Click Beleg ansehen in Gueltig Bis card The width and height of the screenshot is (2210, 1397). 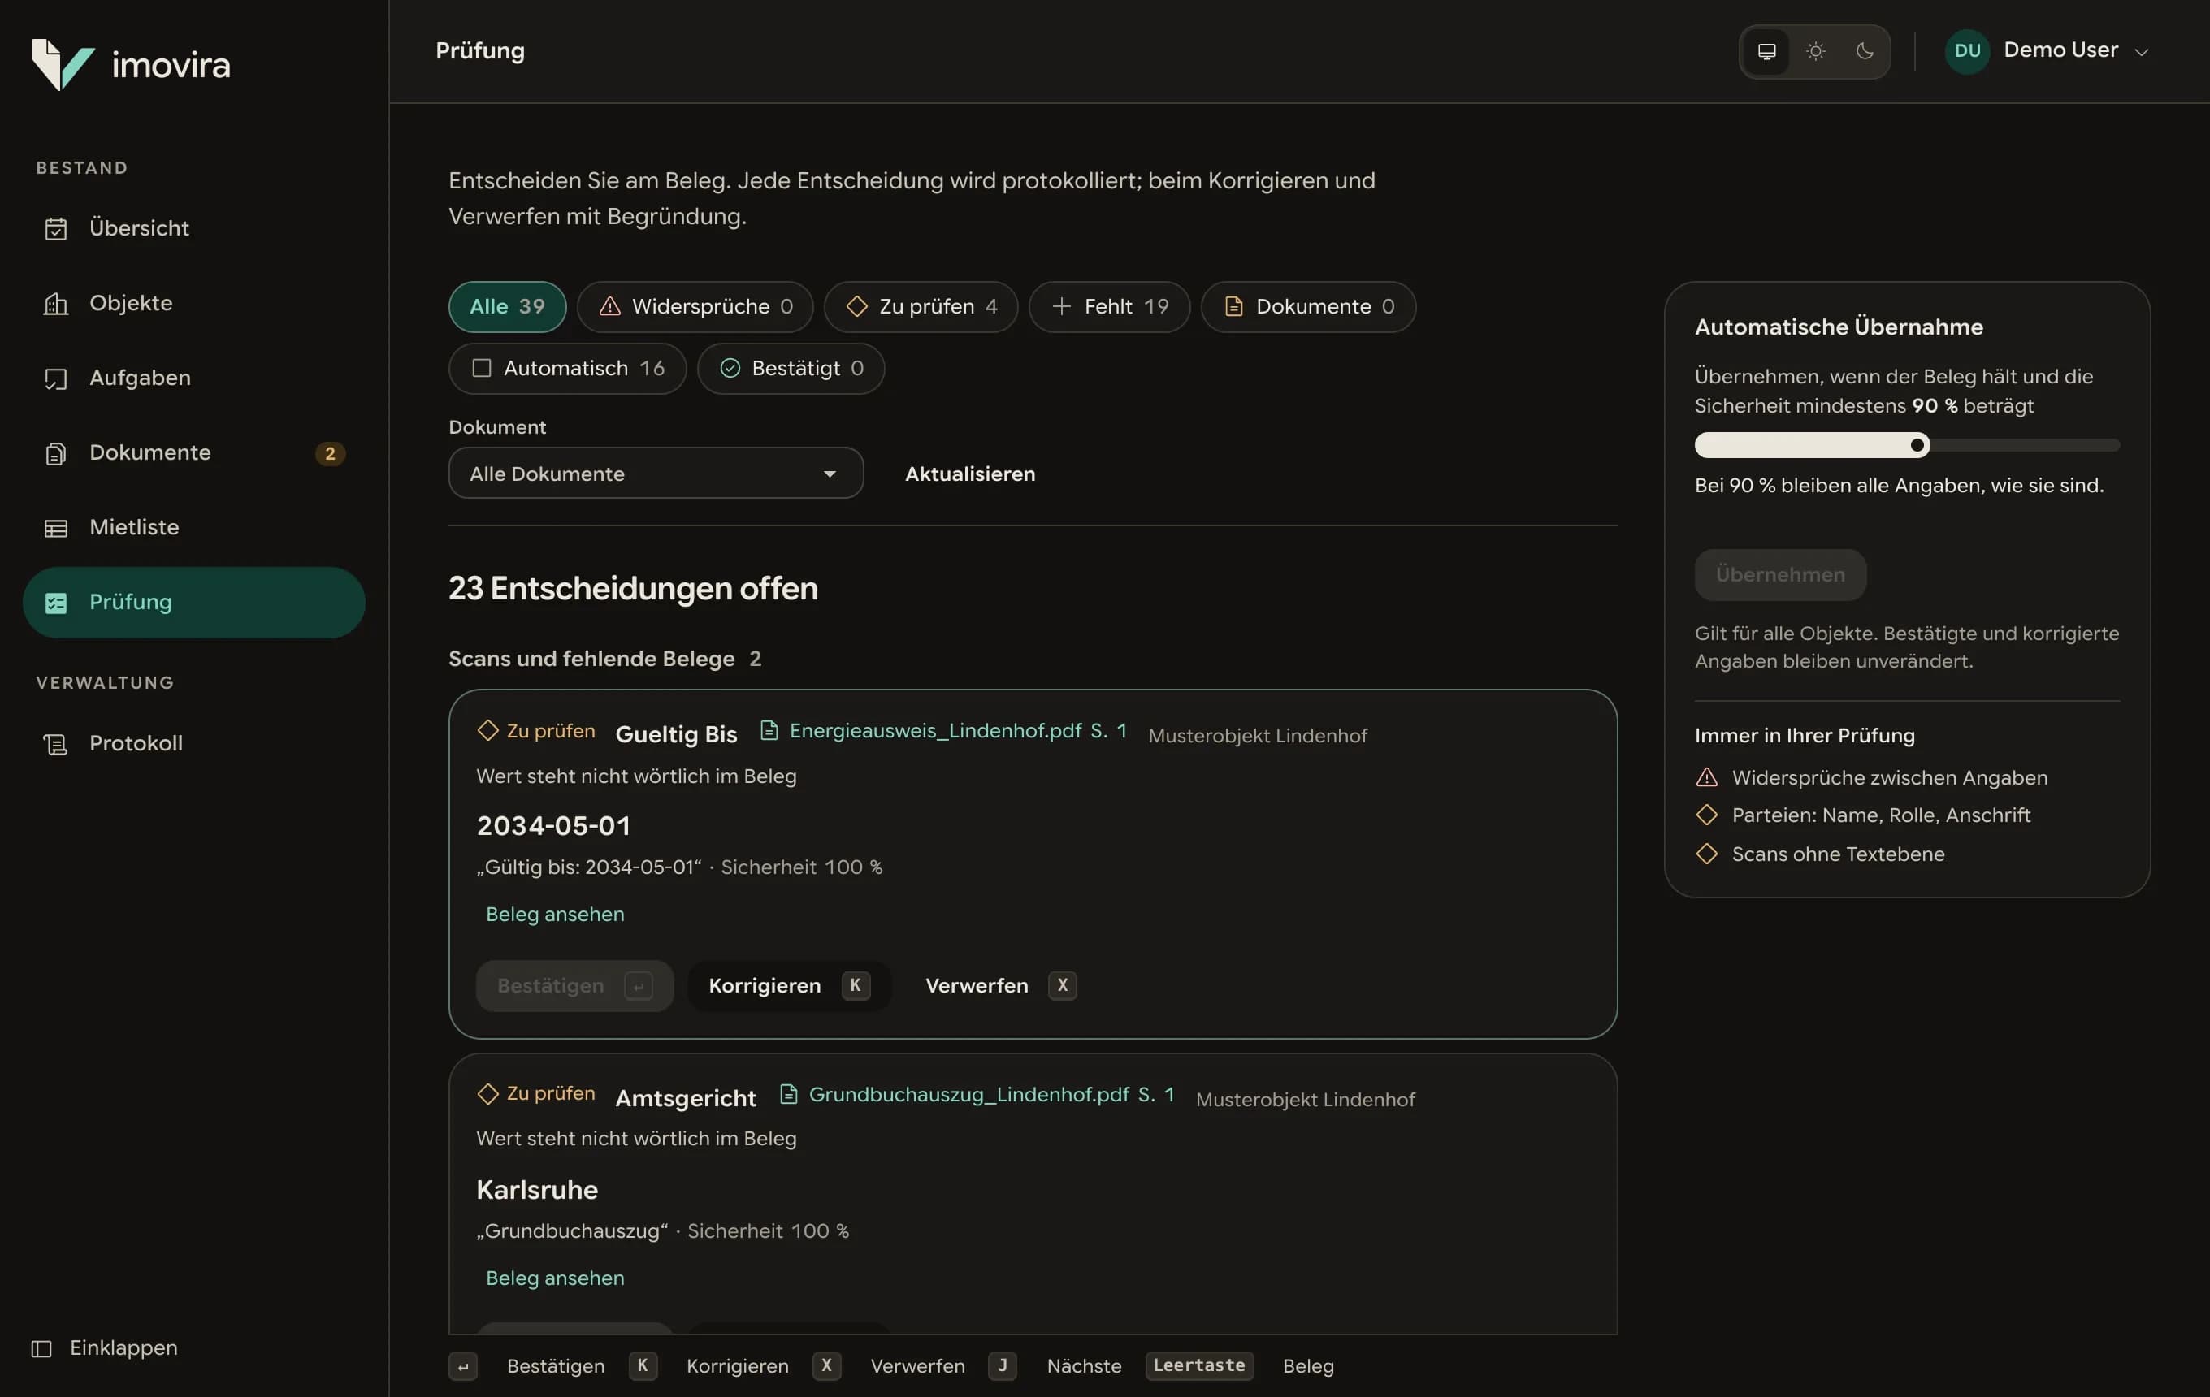point(555,915)
